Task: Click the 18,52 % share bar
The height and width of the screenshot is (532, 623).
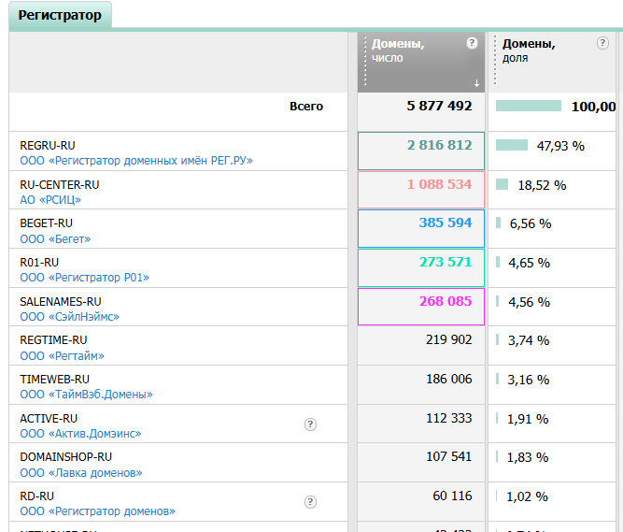Action: (502, 184)
